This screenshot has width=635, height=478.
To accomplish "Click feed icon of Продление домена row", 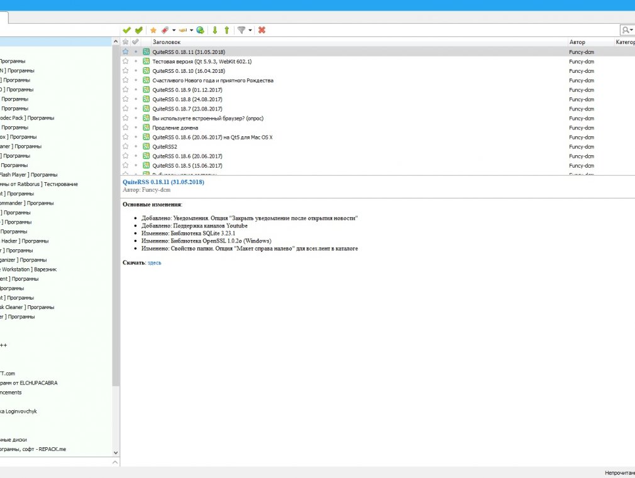I will pos(146,128).
